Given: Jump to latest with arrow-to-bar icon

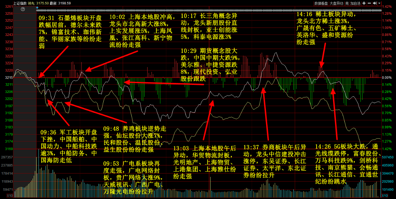Looking at the screenshot, I should pyautogui.click(x=375, y=3).
